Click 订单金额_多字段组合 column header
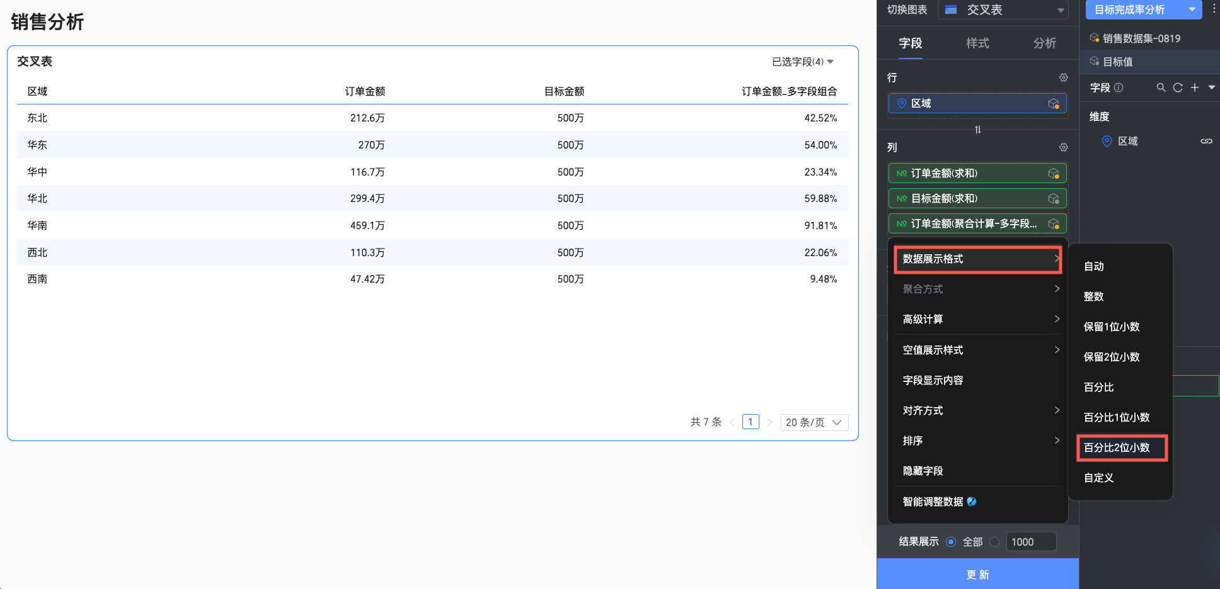Viewport: 1220px width, 589px height. [x=789, y=91]
